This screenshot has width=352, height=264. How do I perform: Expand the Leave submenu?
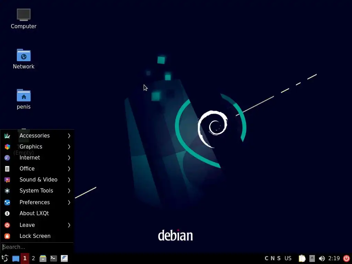point(37,225)
